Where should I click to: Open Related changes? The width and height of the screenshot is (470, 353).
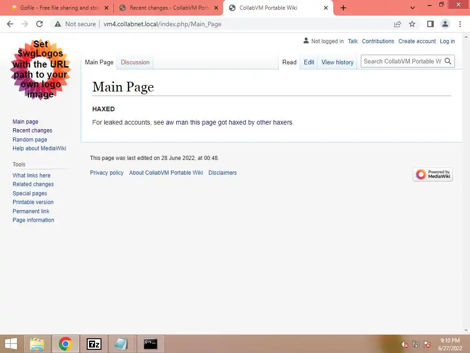pos(33,184)
